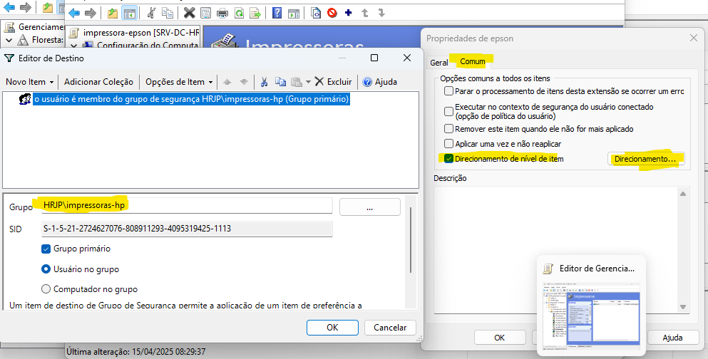This screenshot has width=708, height=359.
Task: Uncheck the Grupo primário checkbox
Action: (x=46, y=249)
